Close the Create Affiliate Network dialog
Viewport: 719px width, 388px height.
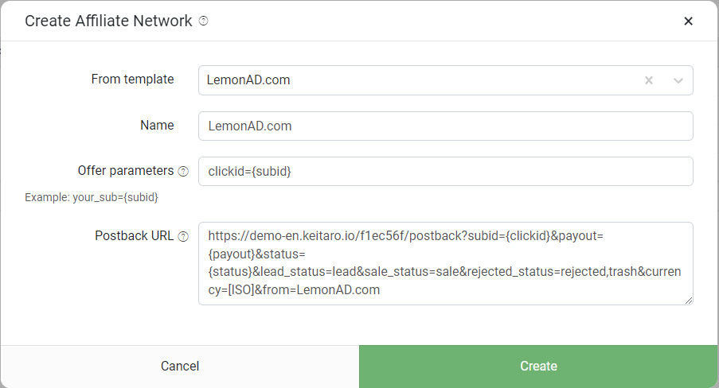point(689,21)
